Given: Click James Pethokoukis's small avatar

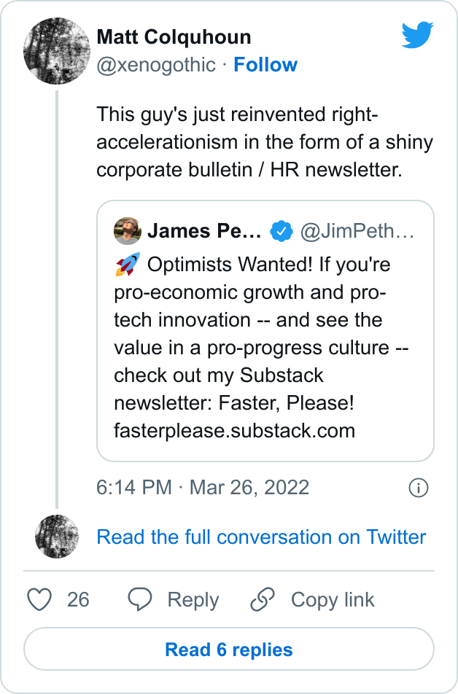Looking at the screenshot, I should (x=128, y=232).
